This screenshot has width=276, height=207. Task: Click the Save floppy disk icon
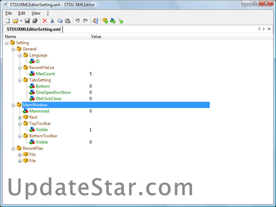(27, 21)
